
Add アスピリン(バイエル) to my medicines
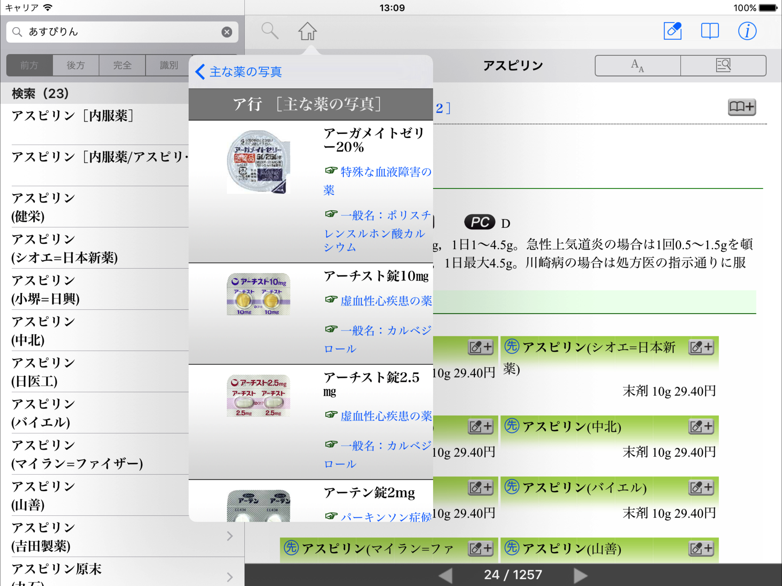pos(701,488)
